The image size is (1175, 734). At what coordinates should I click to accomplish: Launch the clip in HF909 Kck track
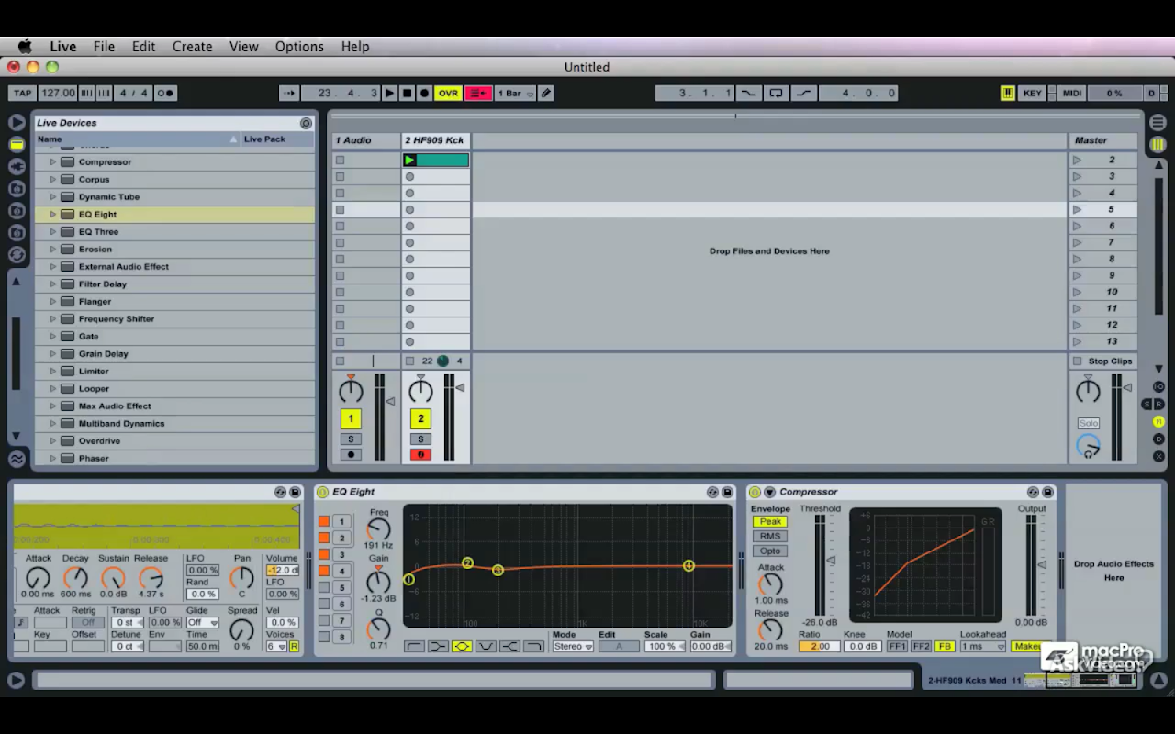409,161
